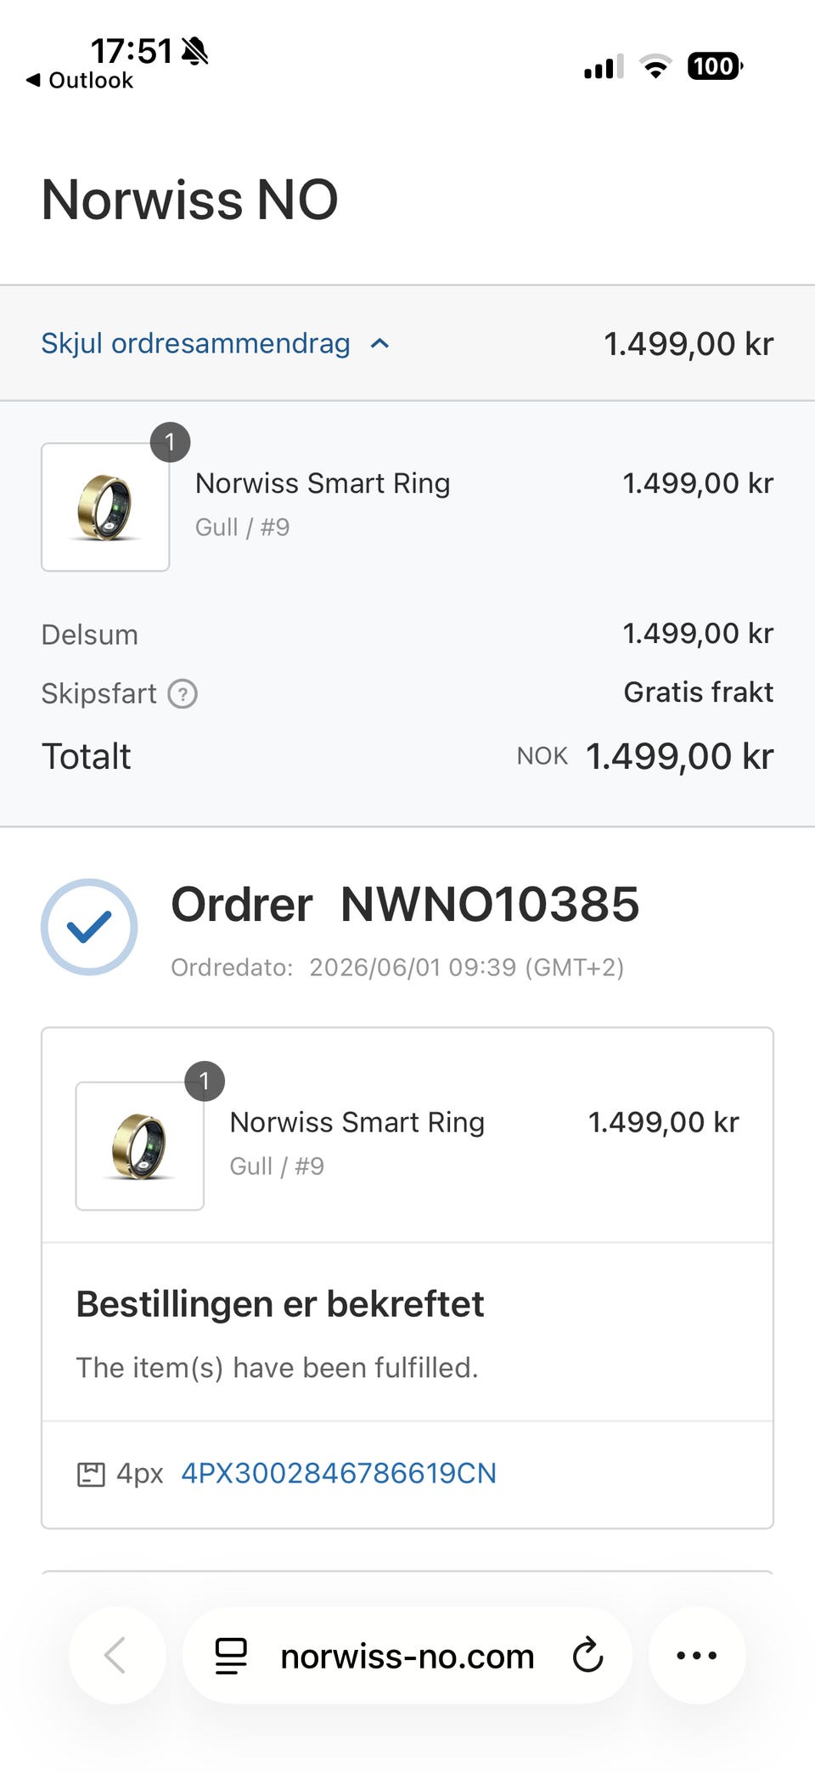
Task: Tap the Skipsfart help question mark
Action: pos(183,694)
